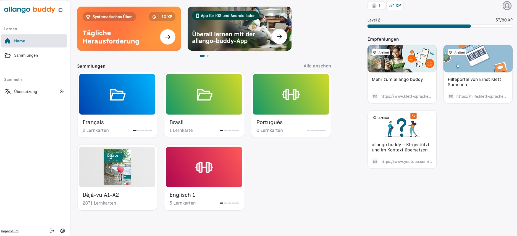Open the Englisch 1 dumbbell thumbnail
This screenshot has width=517, height=236.
pos(204,167)
